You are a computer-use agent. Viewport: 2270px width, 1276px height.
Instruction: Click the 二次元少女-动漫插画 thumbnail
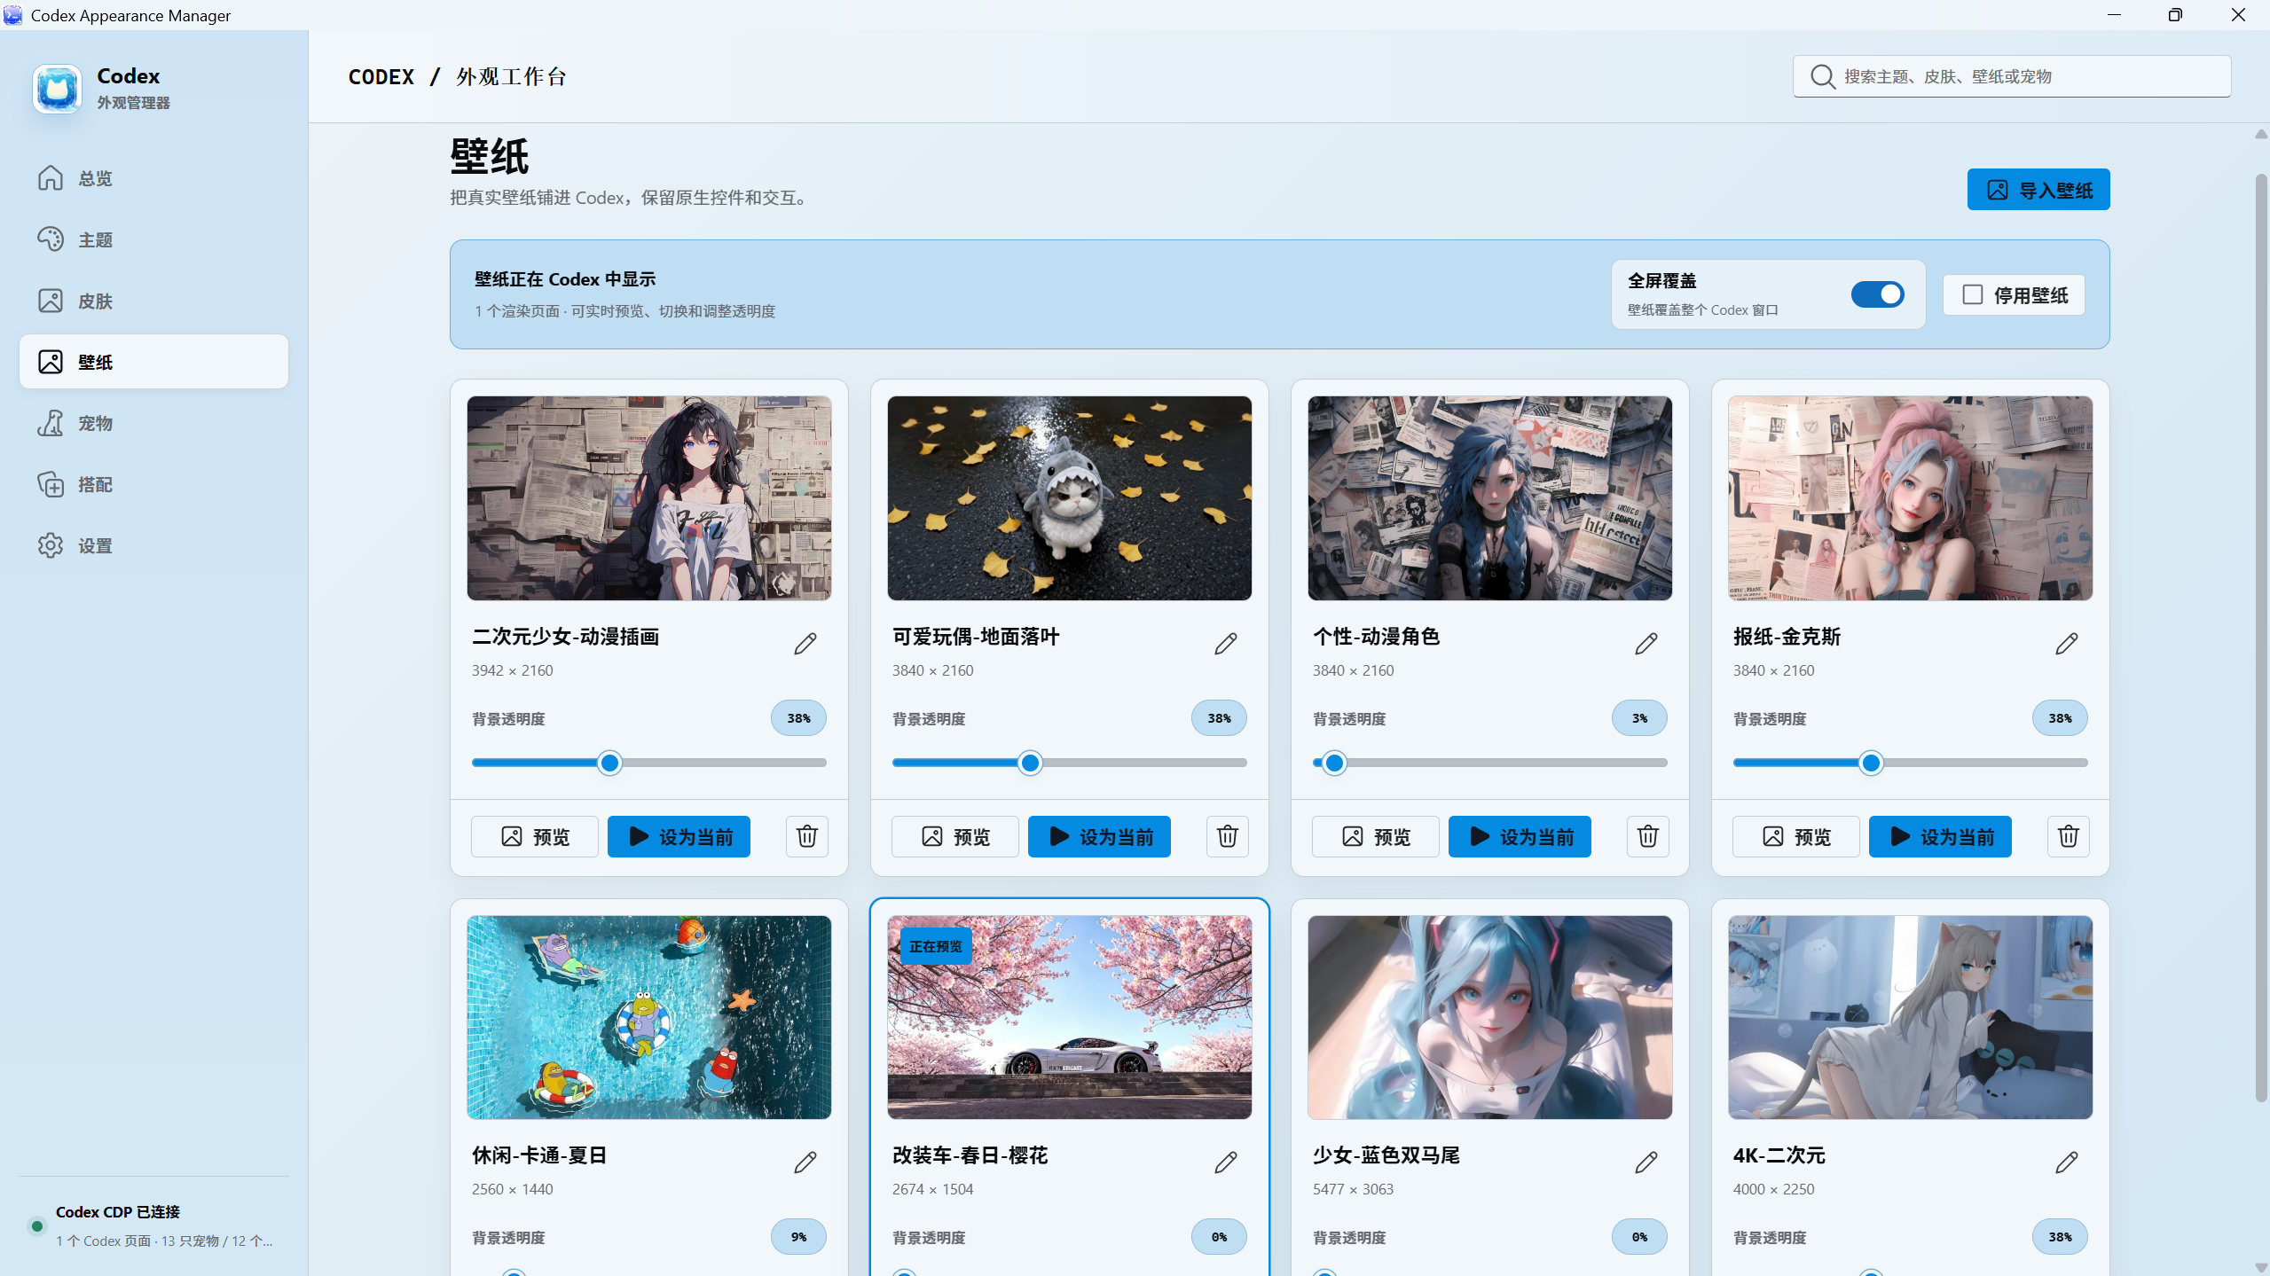(x=649, y=498)
